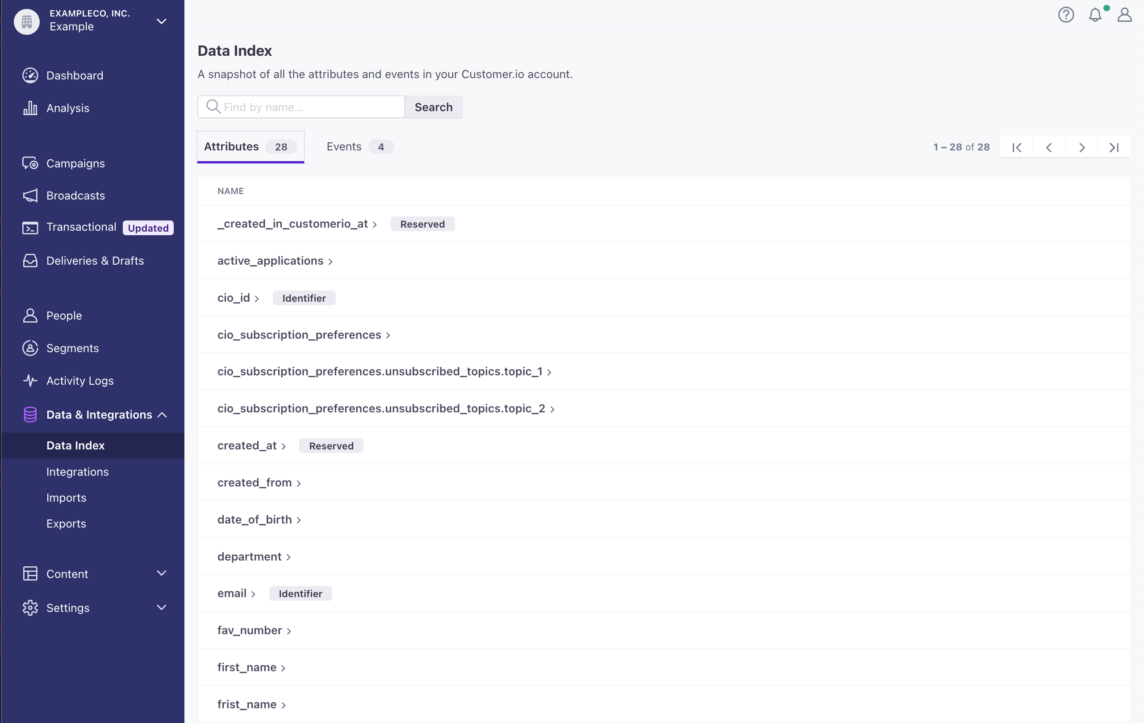Click the Segments sidebar icon
This screenshot has height=723, width=1144.
tap(30, 348)
